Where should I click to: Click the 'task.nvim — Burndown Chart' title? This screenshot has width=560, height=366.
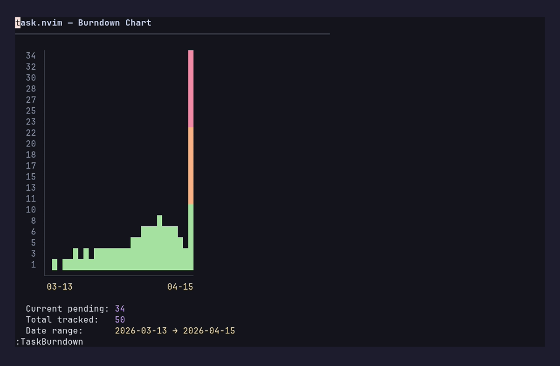click(83, 23)
